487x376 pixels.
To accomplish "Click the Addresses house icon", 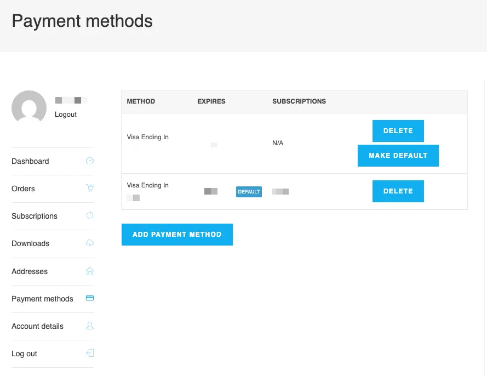I will point(90,271).
